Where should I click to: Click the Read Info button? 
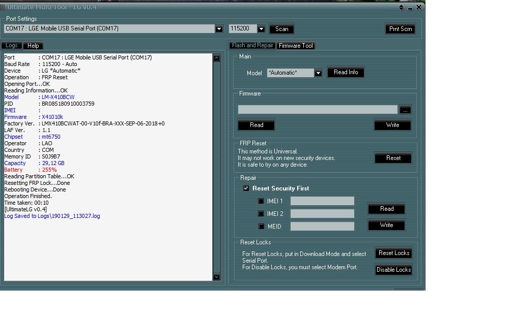[346, 72]
